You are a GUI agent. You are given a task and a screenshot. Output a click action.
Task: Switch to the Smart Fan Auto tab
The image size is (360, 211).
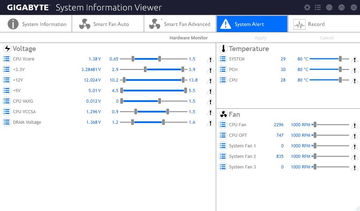coord(108,24)
